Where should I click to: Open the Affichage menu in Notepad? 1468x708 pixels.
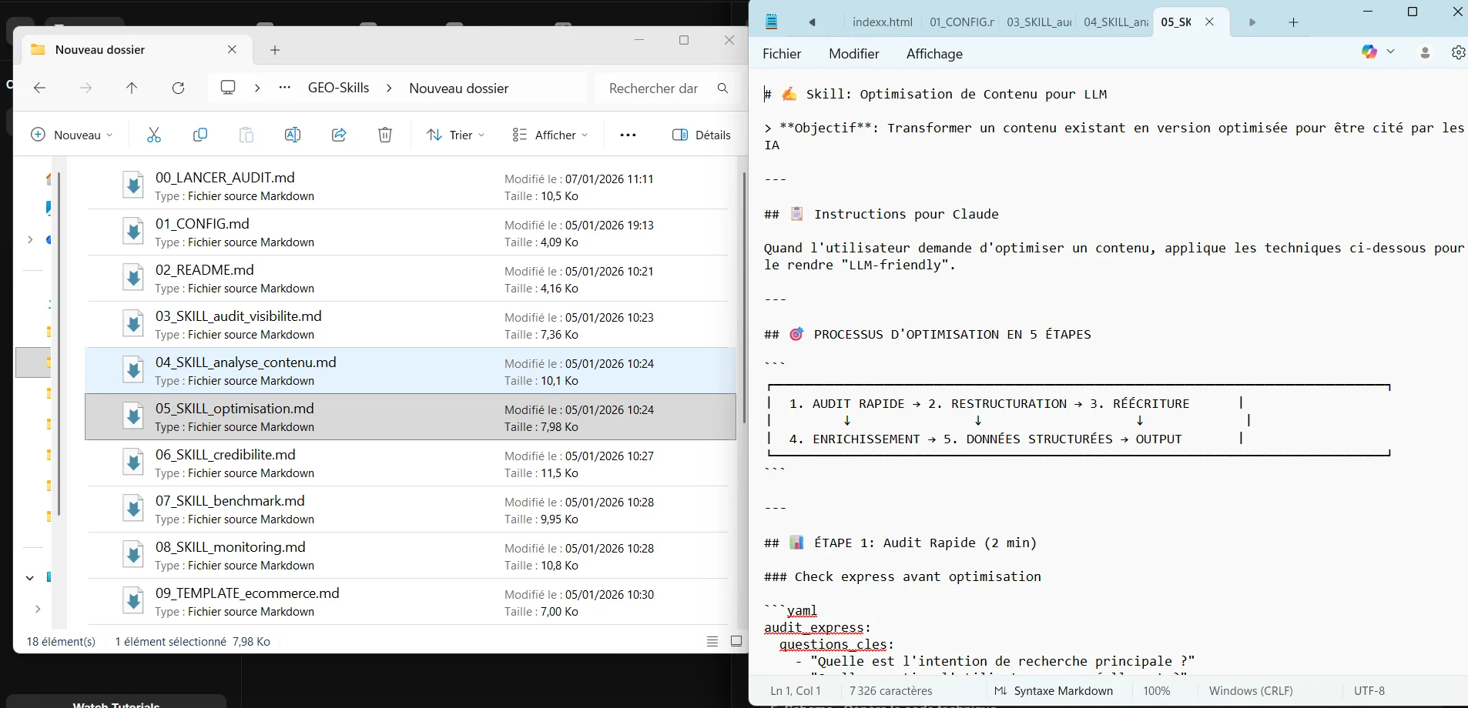click(x=935, y=54)
